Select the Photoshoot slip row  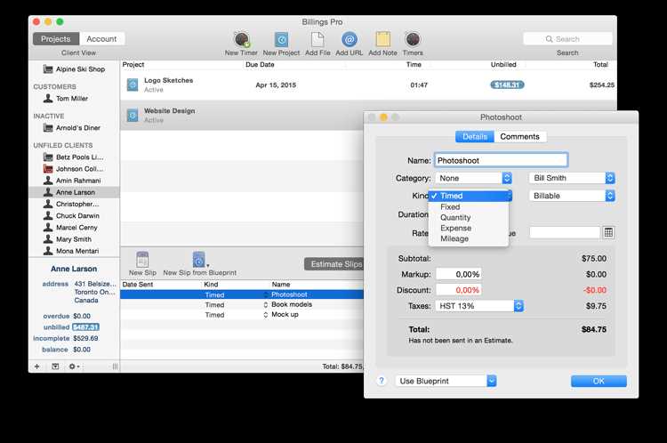click(242, 294)
